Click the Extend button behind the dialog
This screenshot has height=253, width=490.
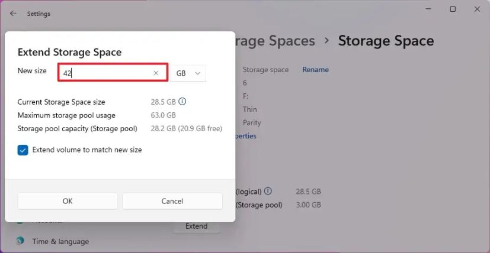[196, 226]
